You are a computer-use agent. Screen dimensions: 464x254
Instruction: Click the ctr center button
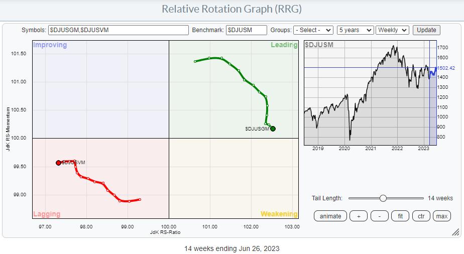(x=421, y=216)
